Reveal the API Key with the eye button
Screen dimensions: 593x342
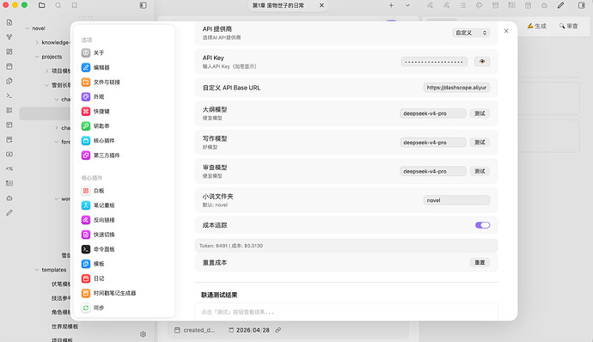pyautogui.click(x=482, y=61)
